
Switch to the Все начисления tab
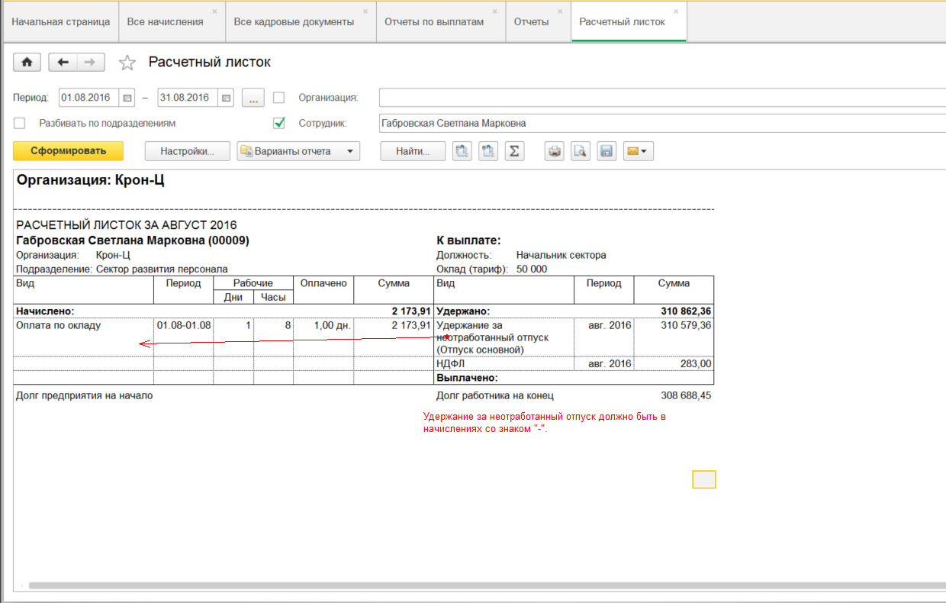(x=165, y=22)
